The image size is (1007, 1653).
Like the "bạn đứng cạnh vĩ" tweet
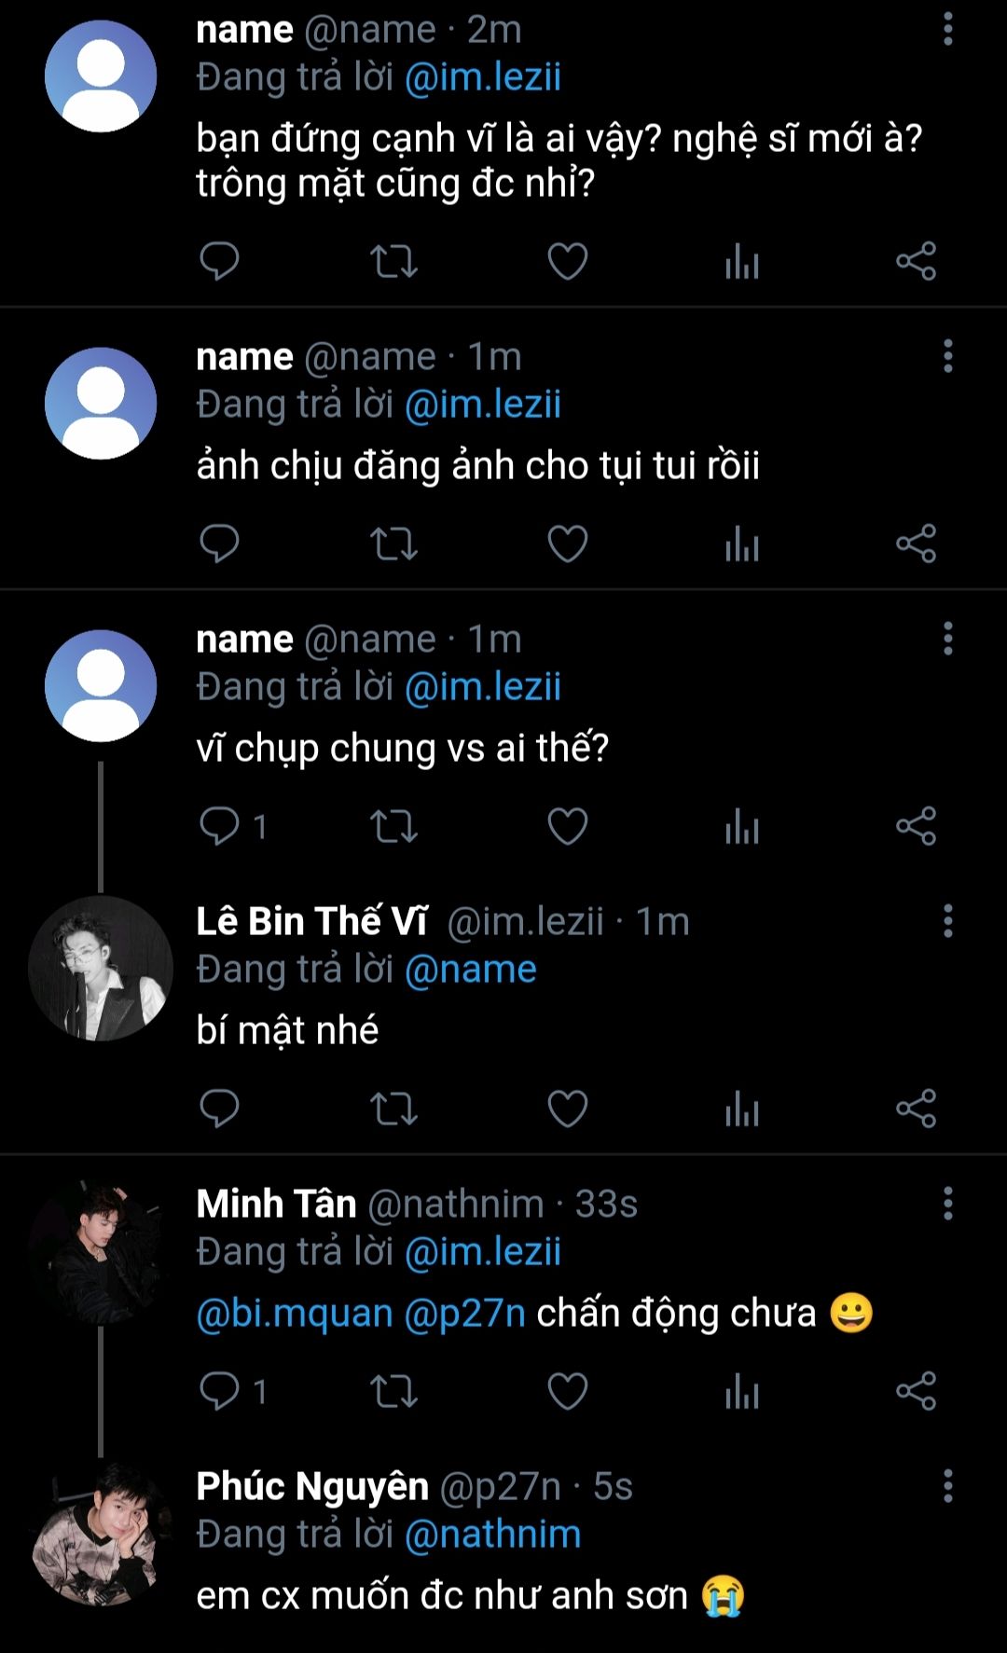[x=567, y=261]
